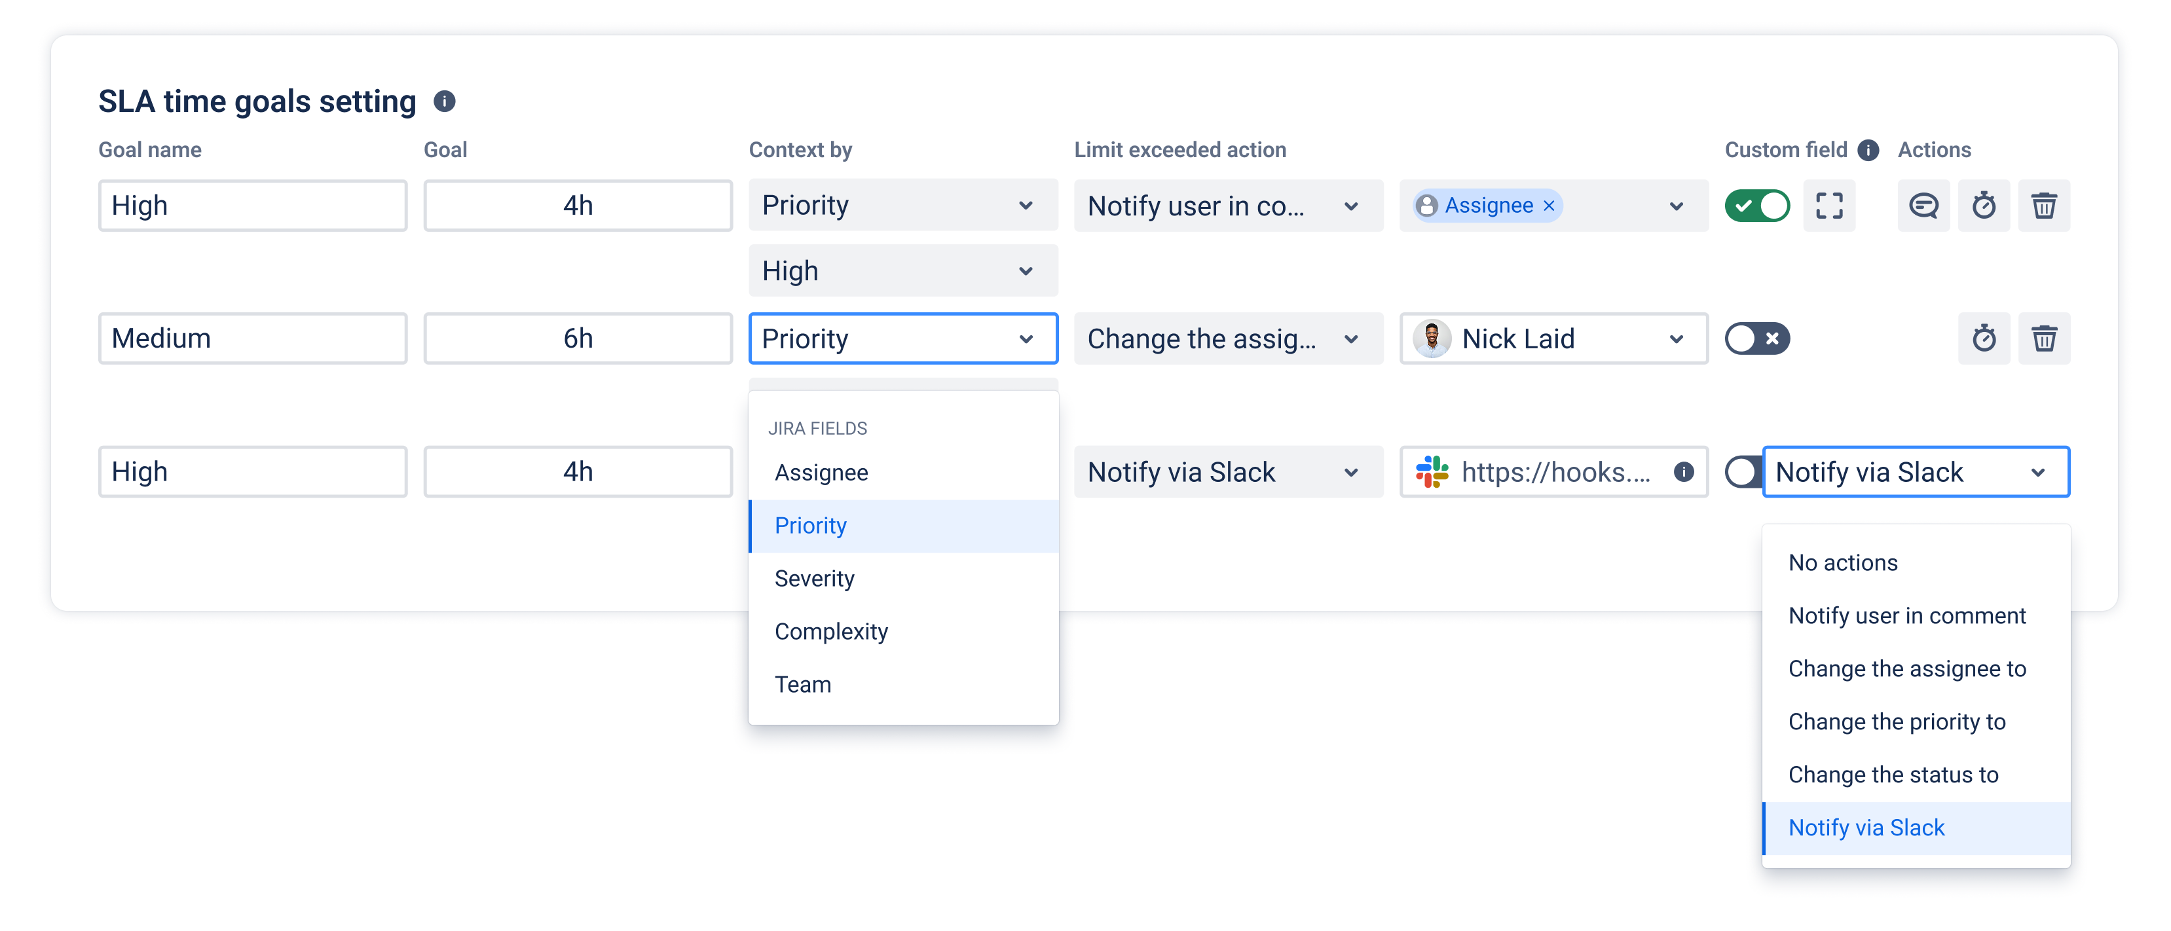This screenshot has height=931, width=2171.
Task: Select Team from Jira fields list
Action: pyautogui.click(x=902, y=685)
